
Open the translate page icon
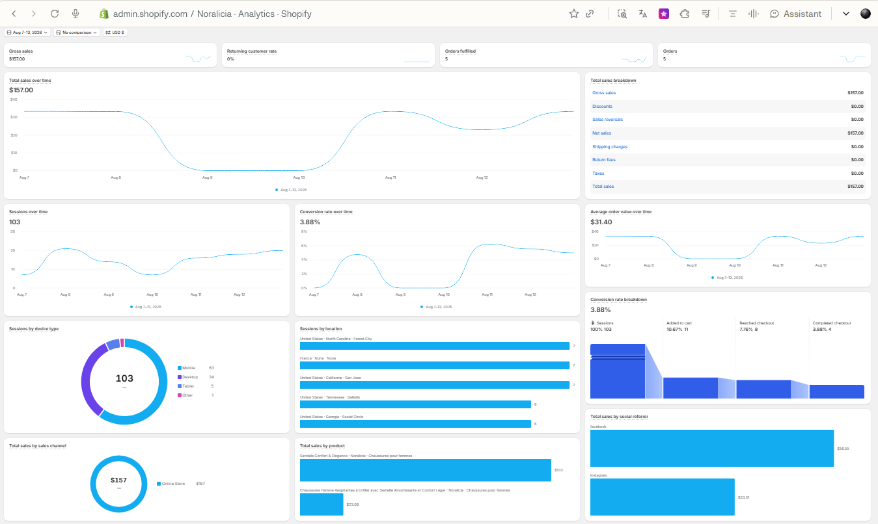643,14
